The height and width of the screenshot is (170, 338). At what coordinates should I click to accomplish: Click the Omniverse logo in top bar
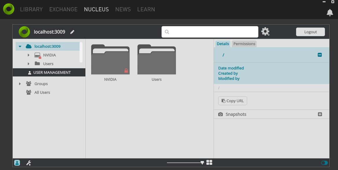tap(9, 9)
